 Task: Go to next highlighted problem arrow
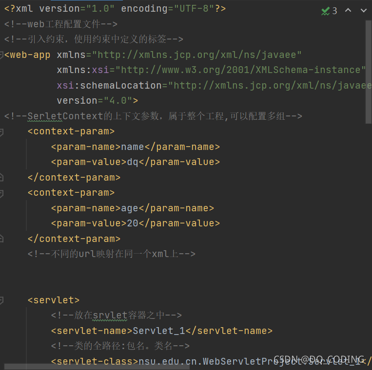click(x=363, y=10)
